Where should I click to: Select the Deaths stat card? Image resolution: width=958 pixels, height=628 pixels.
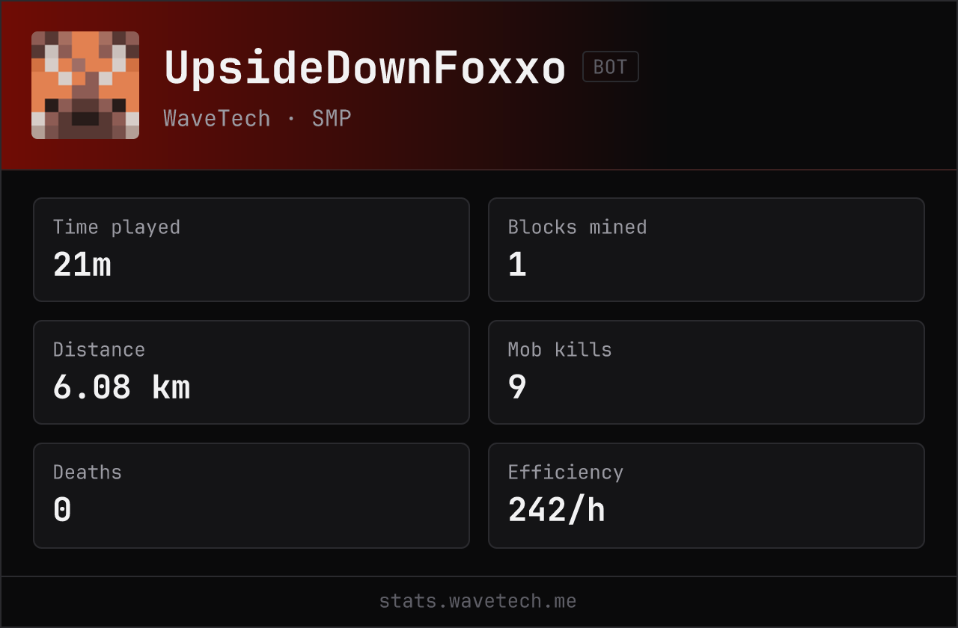pyautogui.click(x=251, y=496)
